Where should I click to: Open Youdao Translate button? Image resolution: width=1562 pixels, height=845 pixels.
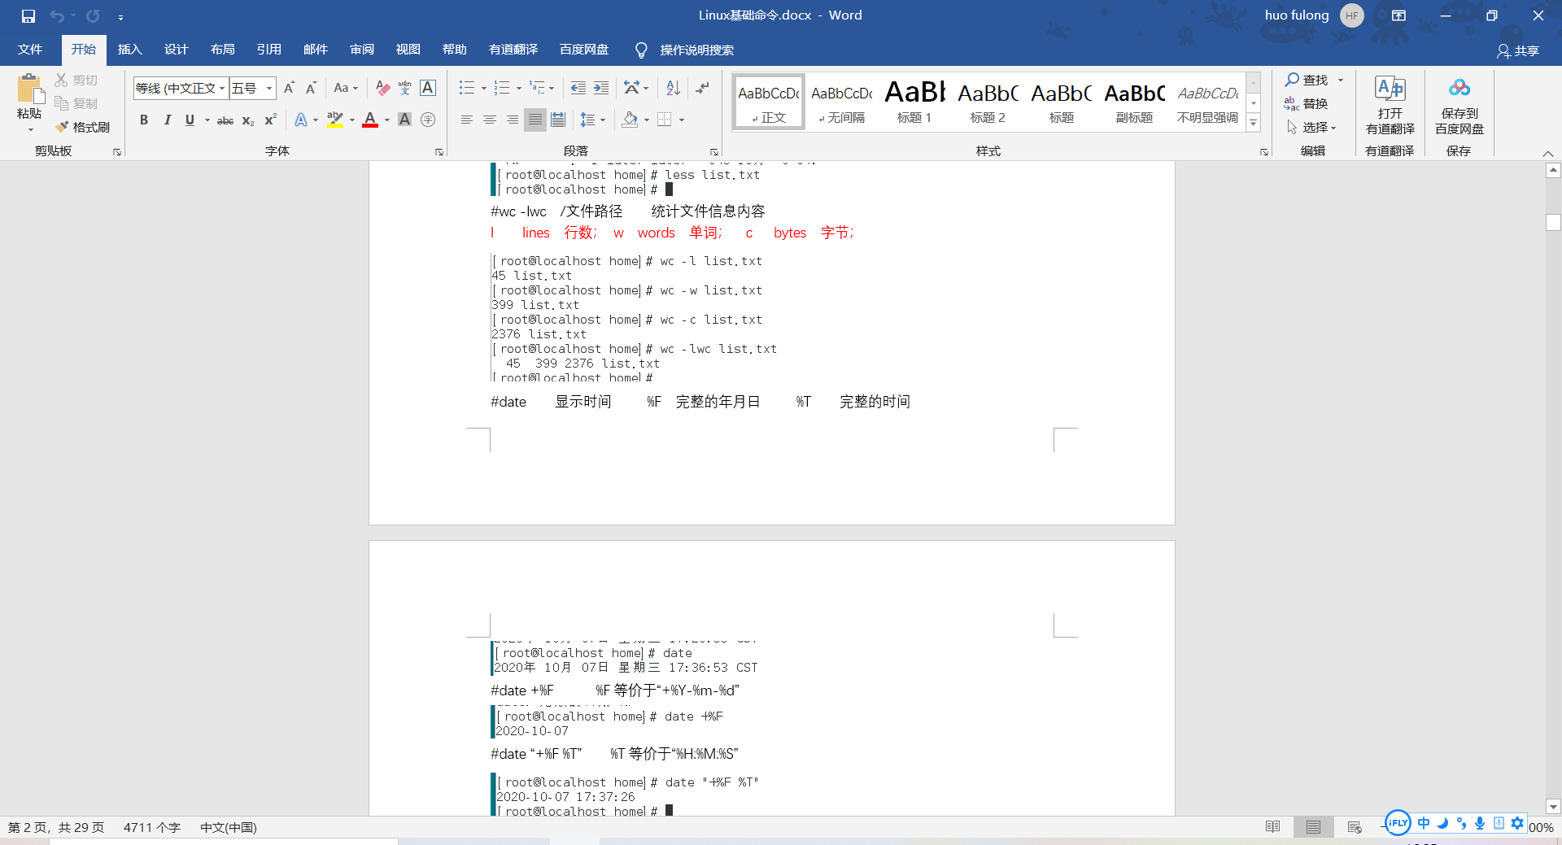coord(1390,106)
